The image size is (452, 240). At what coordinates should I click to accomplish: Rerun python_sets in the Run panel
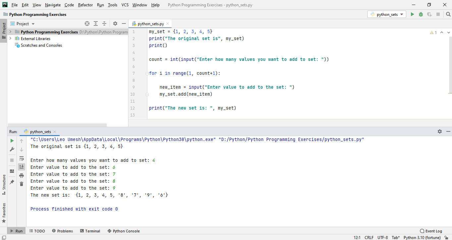pos(12,141)
